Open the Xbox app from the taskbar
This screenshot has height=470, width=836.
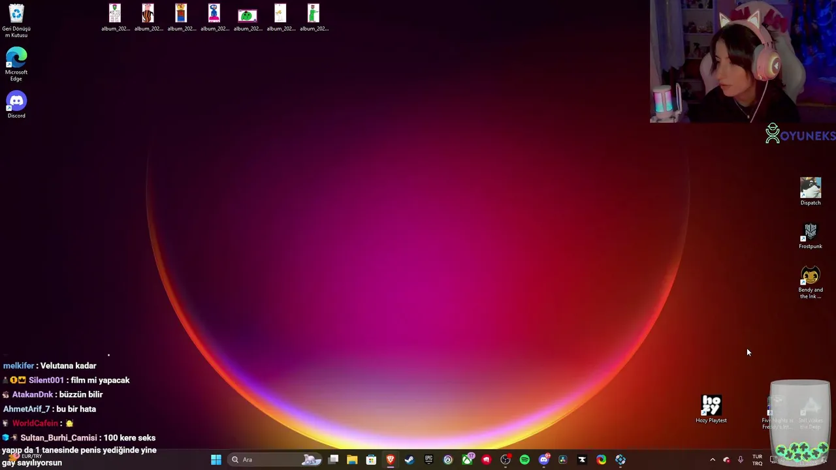click(467, 460)
